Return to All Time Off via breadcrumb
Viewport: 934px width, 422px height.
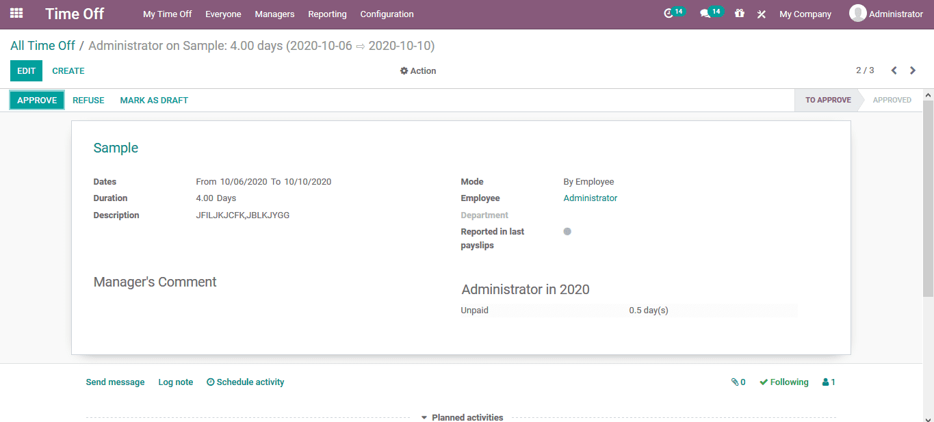point(42,45)
